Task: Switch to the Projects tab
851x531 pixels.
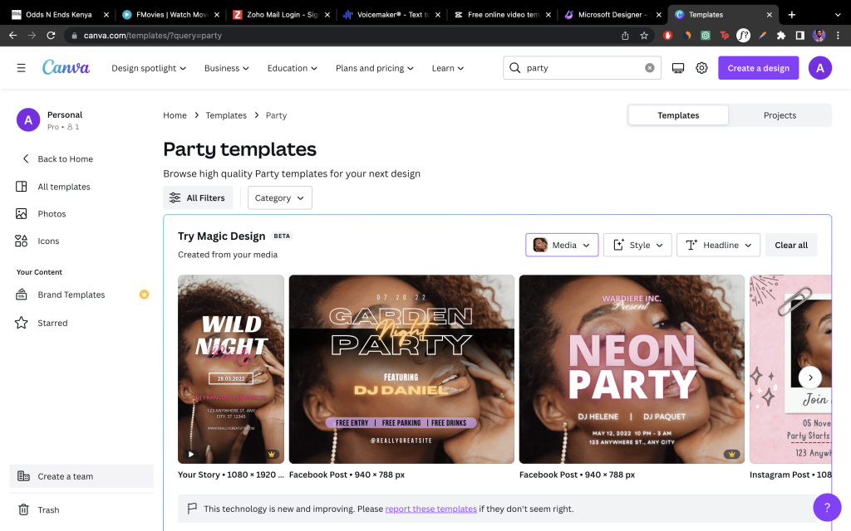Action: coord(780,114)
